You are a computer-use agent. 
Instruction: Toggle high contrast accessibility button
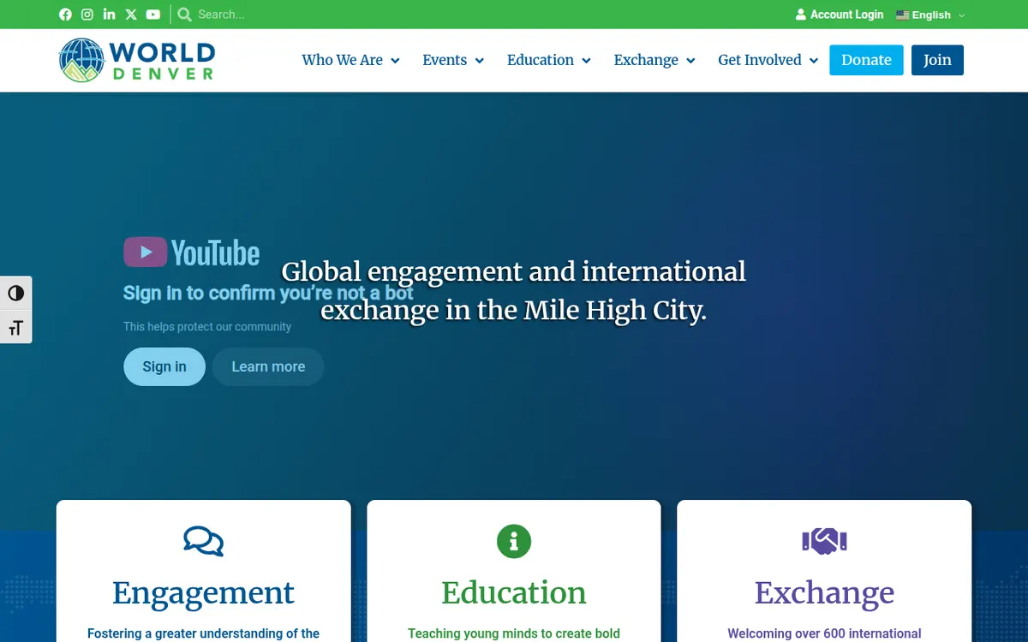15,294
